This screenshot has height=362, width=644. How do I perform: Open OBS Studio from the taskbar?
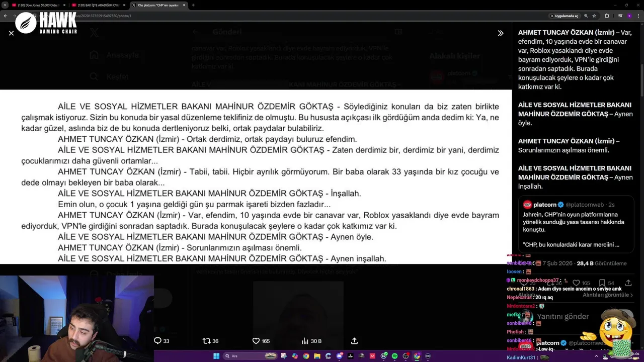click(406, 356)
